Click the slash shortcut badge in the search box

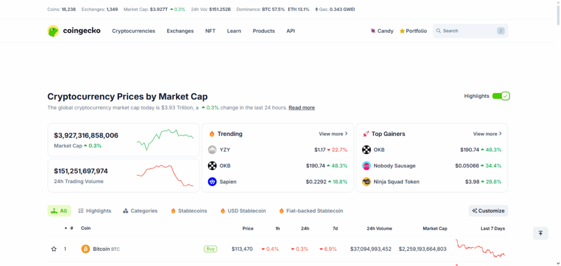point(501,31)
